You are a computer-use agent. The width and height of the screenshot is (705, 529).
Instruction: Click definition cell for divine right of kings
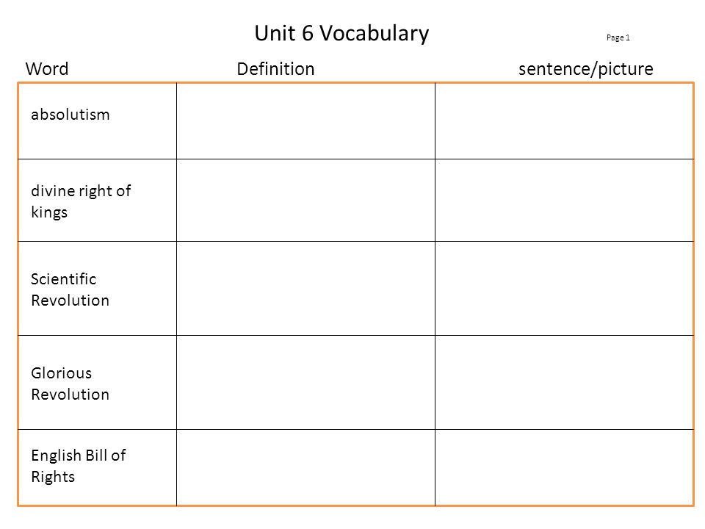coord(305,200)
